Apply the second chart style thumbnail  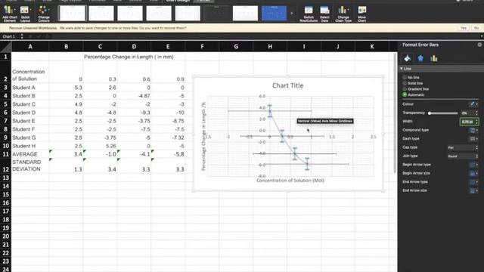click(x=101, y=14)
